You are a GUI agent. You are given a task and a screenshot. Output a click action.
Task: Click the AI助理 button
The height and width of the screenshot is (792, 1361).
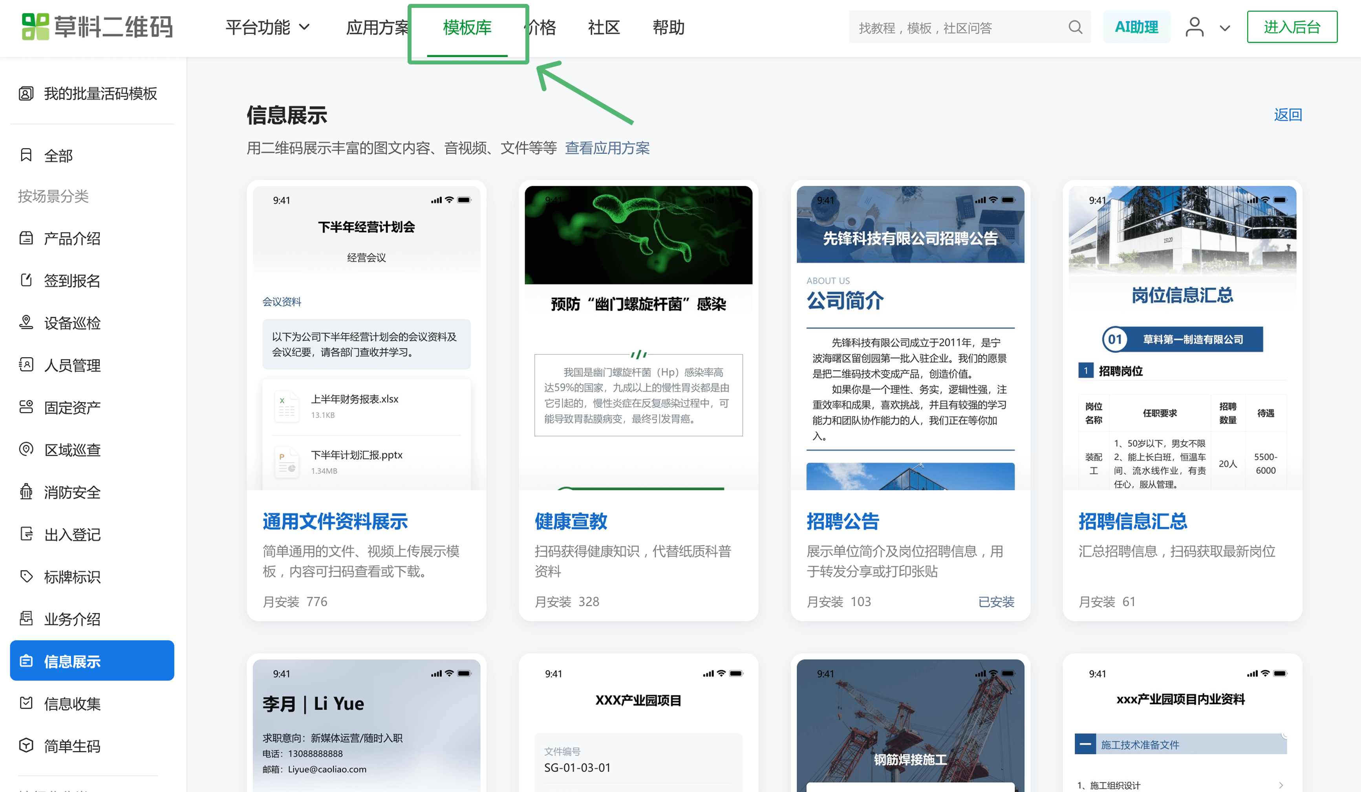(x=1136, y=27)
